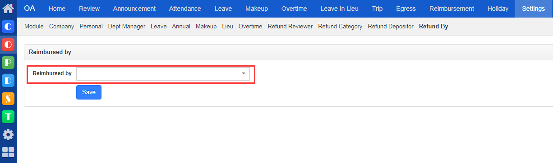
Task: Switch to Module settings tab
Action: coord(34,27)
